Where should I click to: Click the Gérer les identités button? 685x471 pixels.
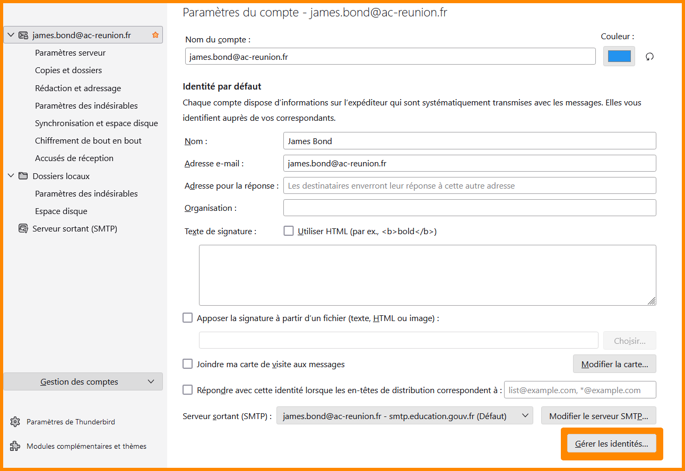coord(611,444)
